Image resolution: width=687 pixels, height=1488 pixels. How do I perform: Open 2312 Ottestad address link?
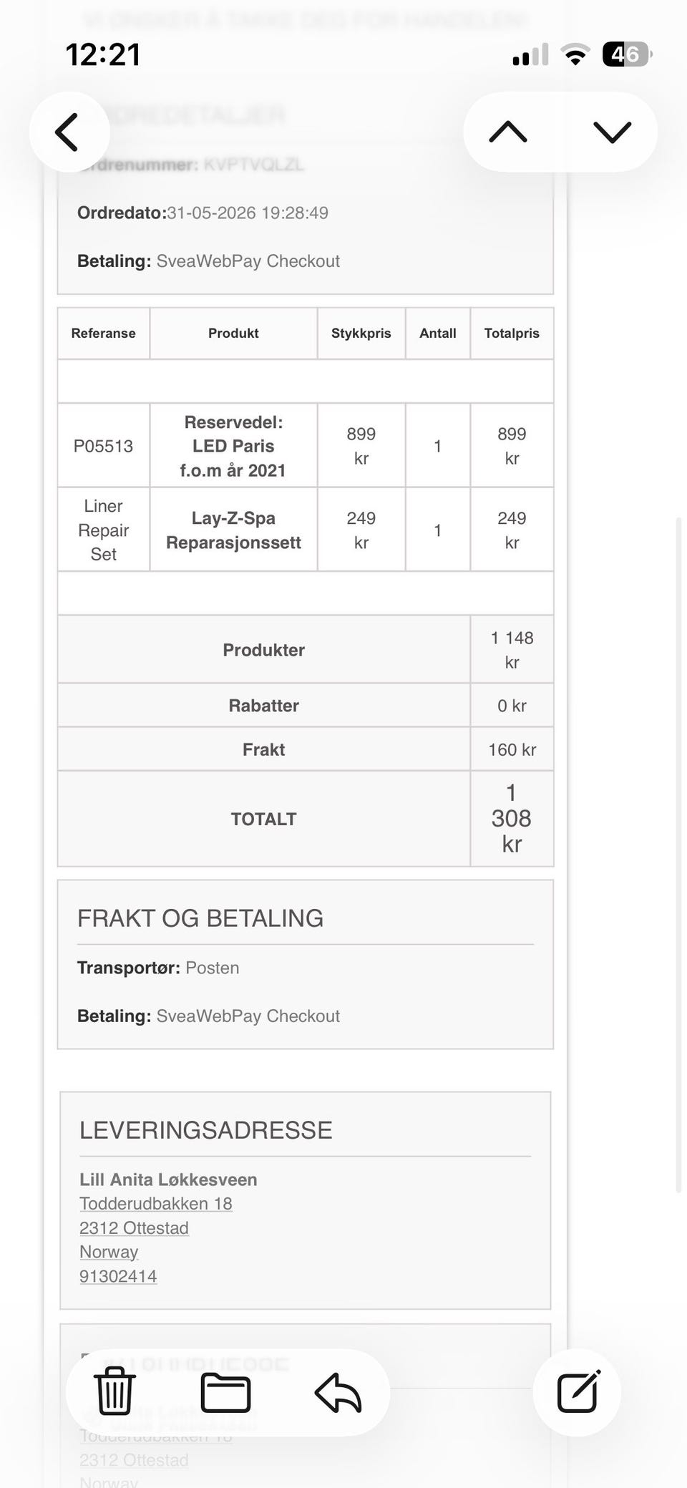(134, 1227)
